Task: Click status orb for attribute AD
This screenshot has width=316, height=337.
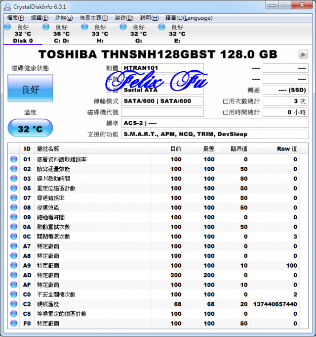Action: 14,275
